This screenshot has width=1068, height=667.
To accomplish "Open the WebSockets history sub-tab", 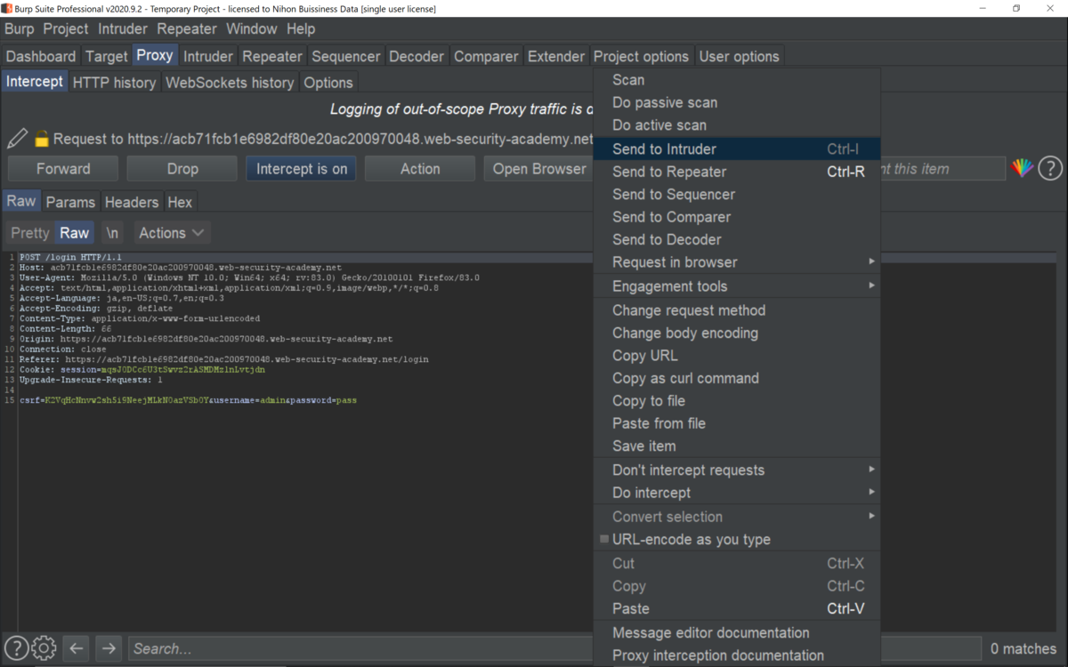I will point(230,83).
